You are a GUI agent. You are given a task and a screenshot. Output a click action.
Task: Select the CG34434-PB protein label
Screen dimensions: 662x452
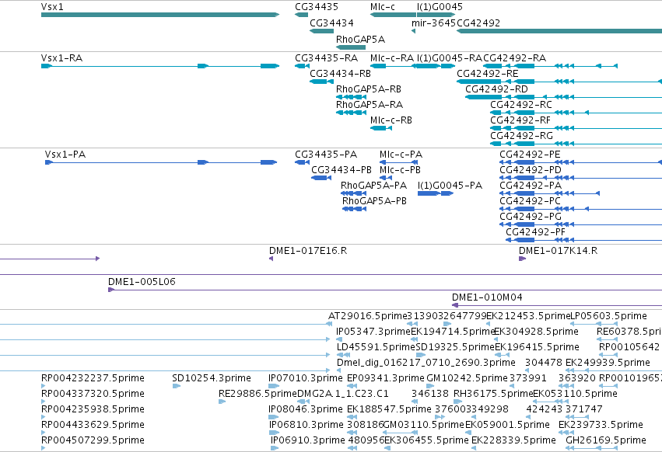tap(342, 170)
